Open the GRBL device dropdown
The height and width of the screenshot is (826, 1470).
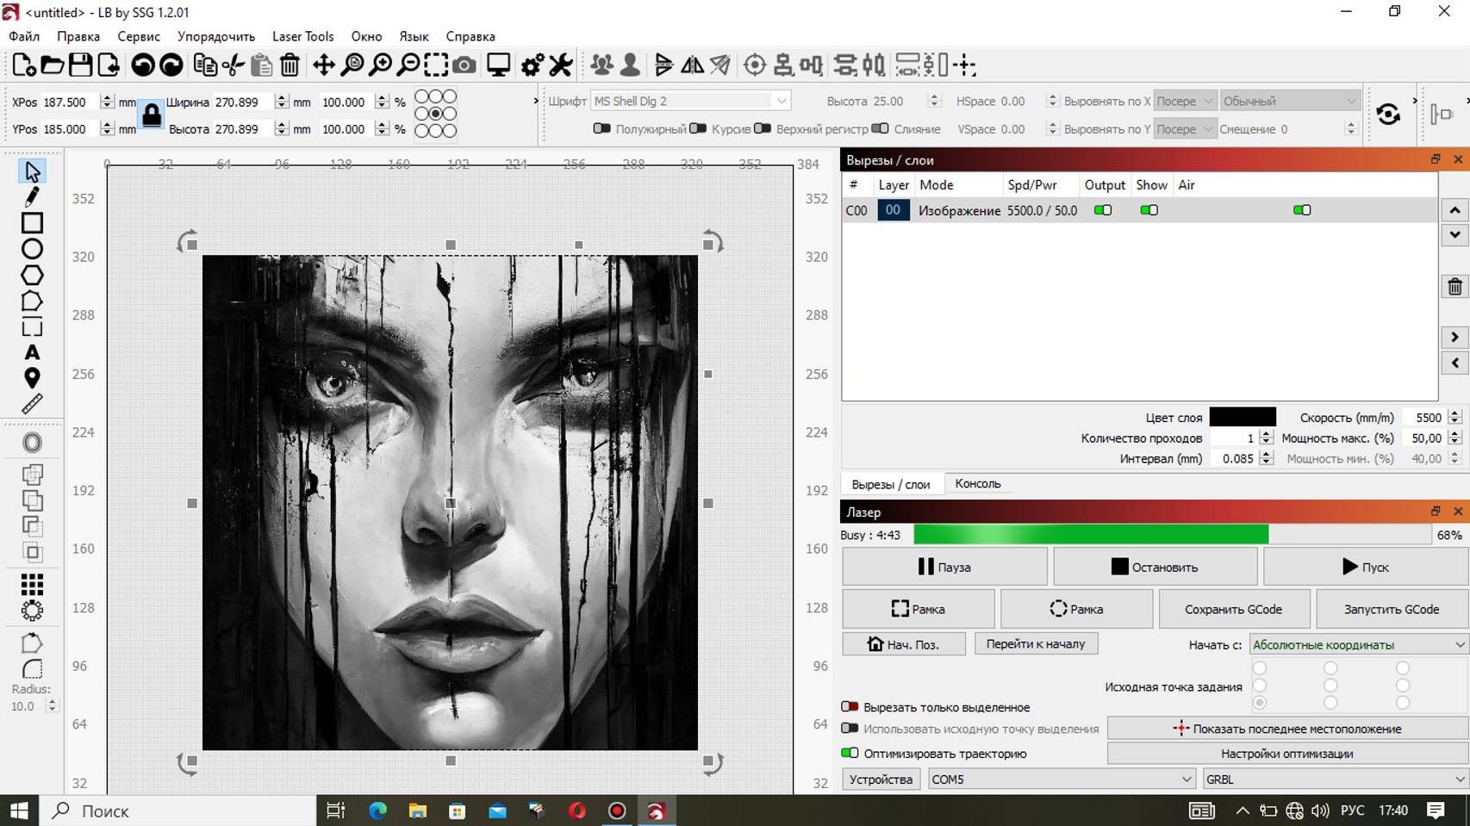tap(1336, 779)
